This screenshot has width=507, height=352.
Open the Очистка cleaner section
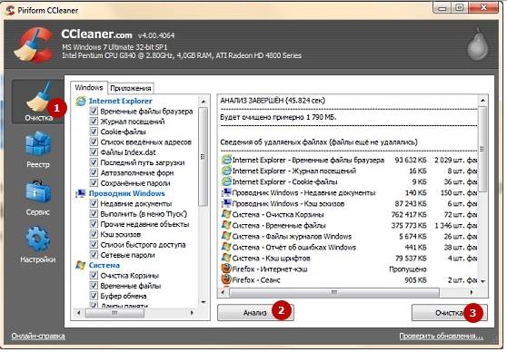(38, 102)
